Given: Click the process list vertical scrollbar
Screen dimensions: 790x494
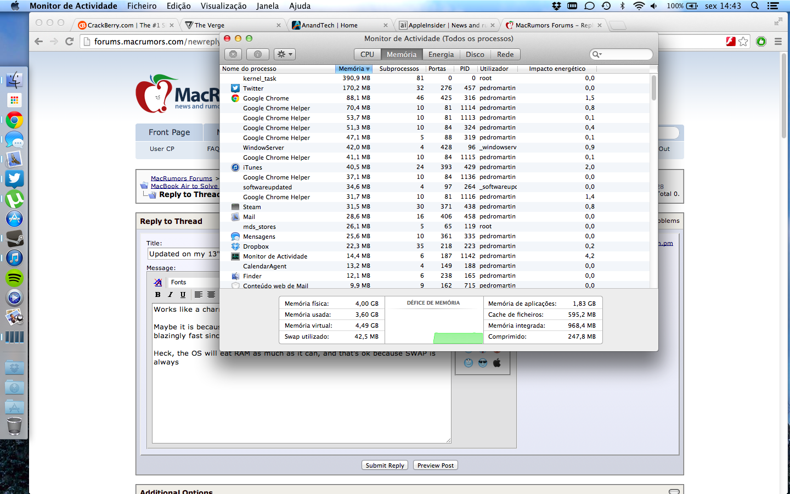Looking at the screenshot, I should [654, 88].
